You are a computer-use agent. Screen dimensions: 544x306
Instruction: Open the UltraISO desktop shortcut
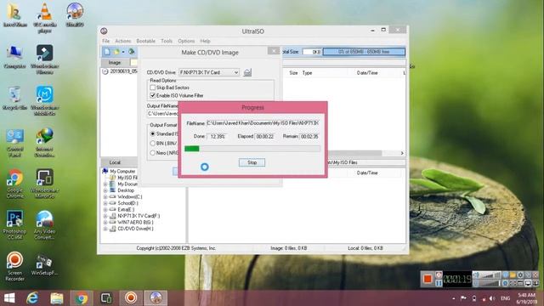pyautogui.click(x=75, y=15)
